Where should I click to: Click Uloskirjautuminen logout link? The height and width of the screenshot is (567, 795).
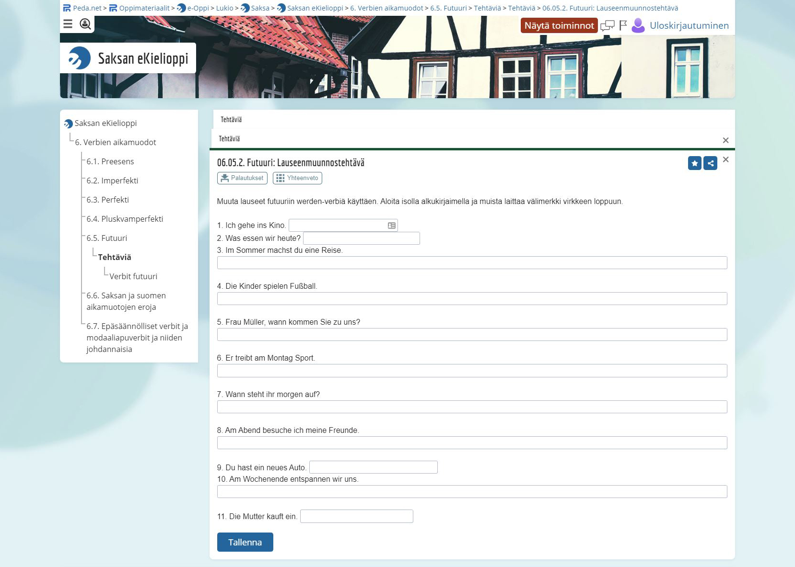point(689,26)
